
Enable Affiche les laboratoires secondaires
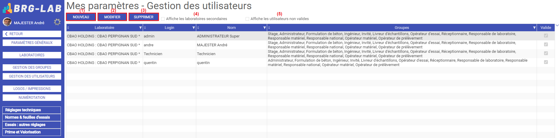[x=163, y=19]
